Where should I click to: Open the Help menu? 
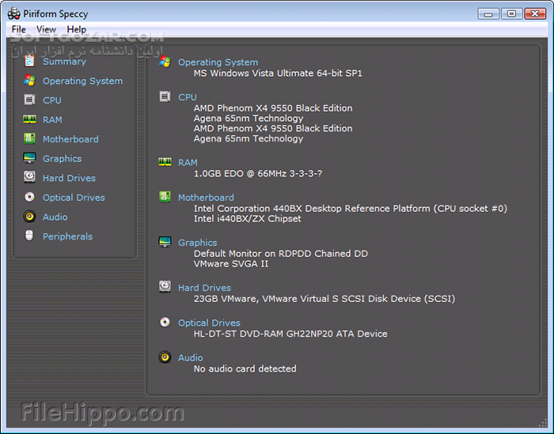tap(76, 29)
